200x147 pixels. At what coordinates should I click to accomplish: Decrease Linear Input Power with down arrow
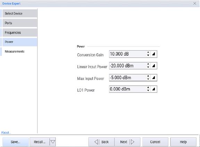(x=148, y=67)
